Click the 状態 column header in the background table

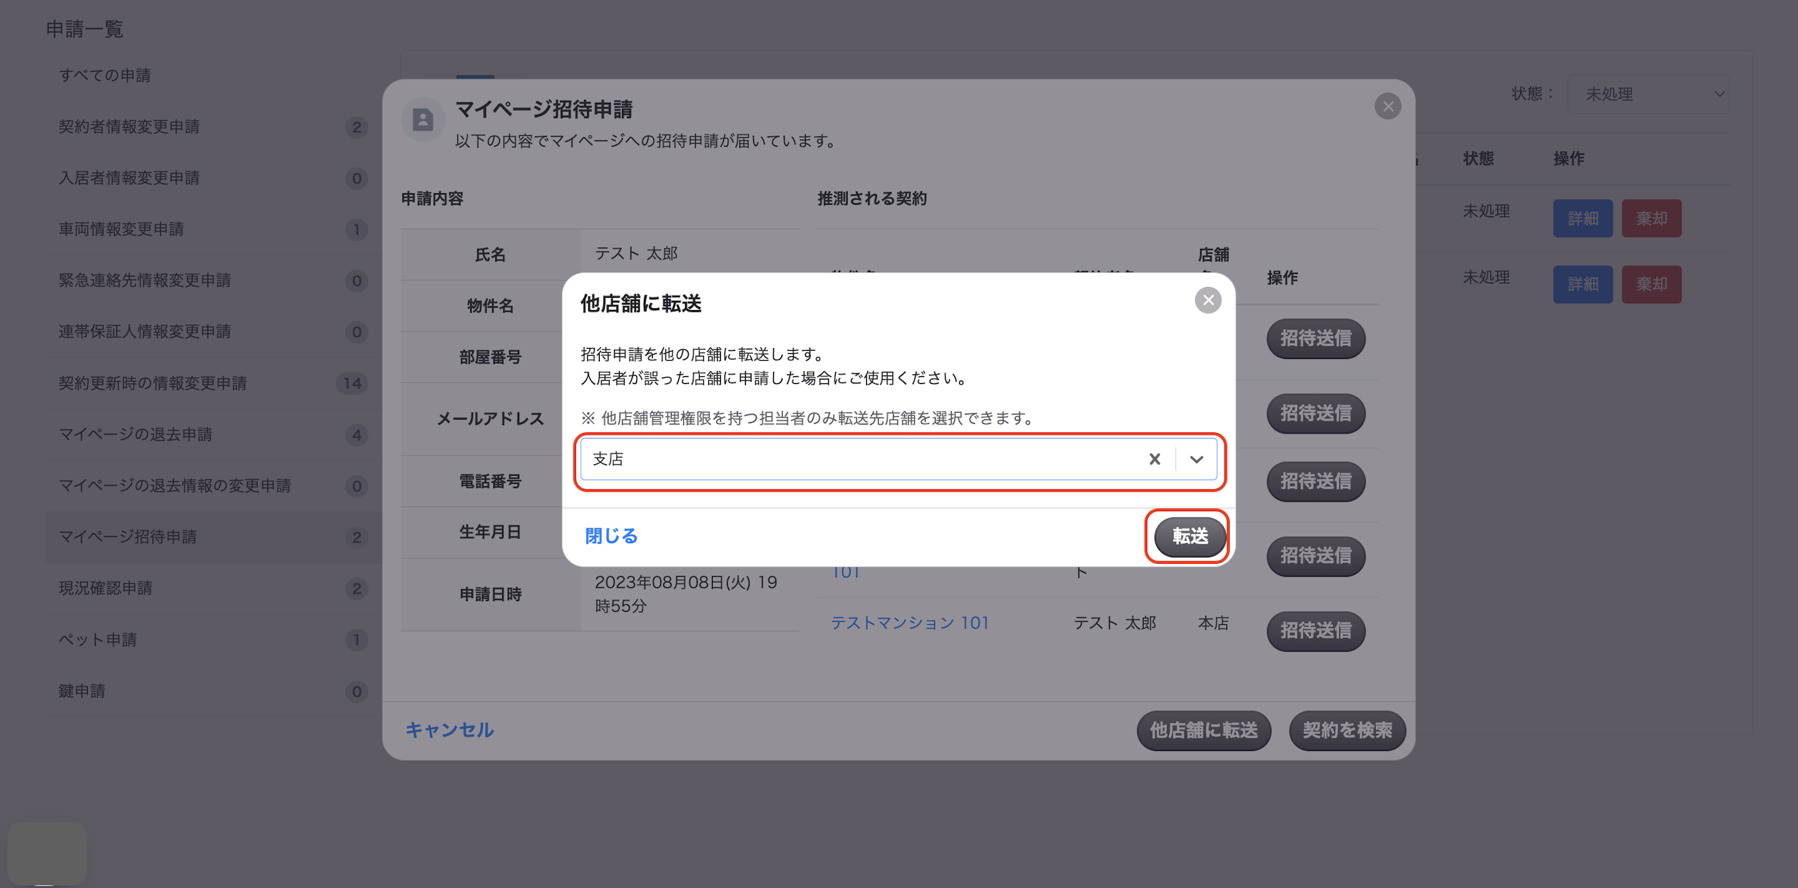(1478, 158)
